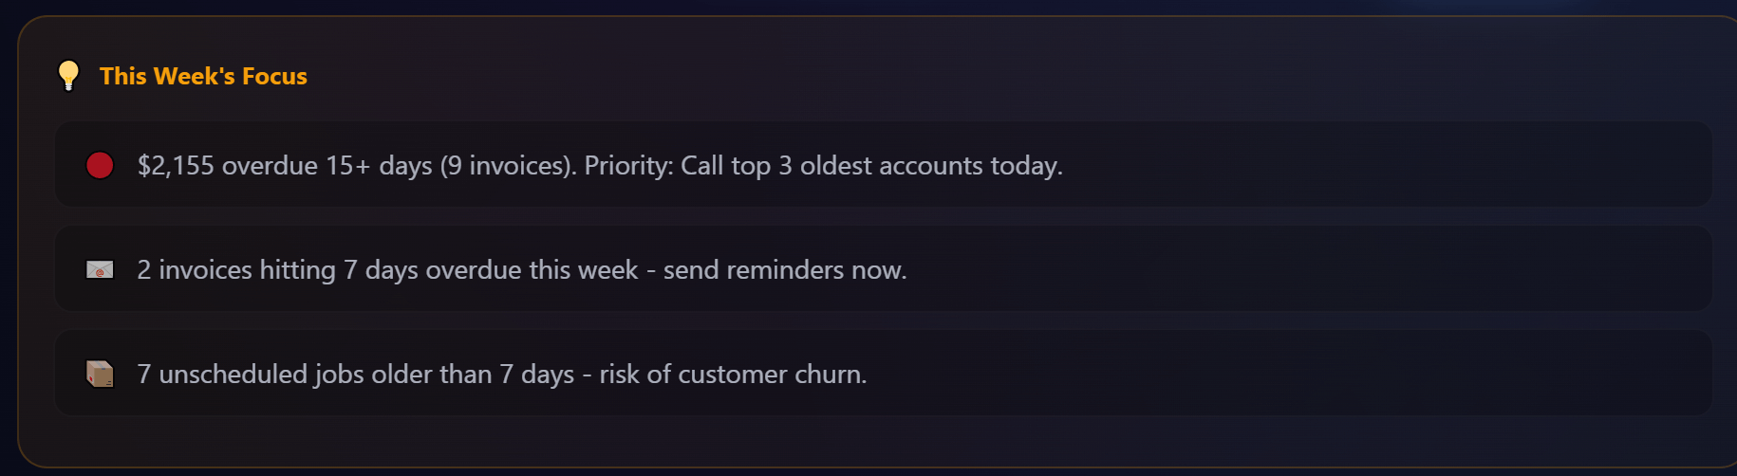
Task: Click the red circle overdue alert icon
Action: click(x=100, y=165)
